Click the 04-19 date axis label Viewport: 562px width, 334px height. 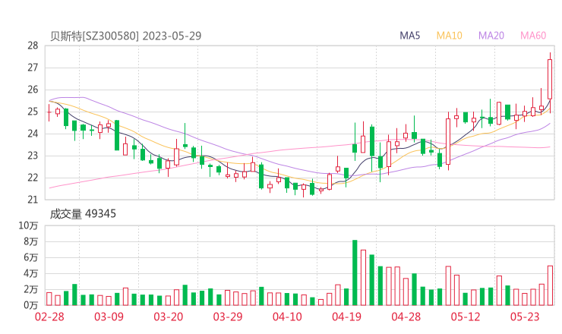tap(346, 317)
